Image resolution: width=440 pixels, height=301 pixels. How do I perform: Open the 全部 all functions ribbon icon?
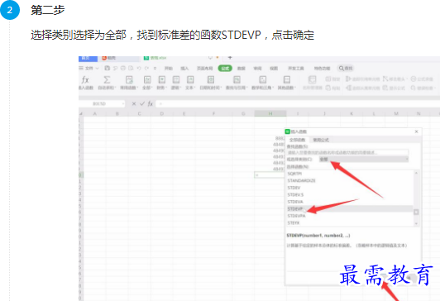147,80
